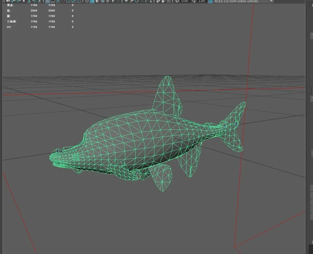Click the Lock Camera icon
Screen dimensions: 313x254
pos(12,1)
